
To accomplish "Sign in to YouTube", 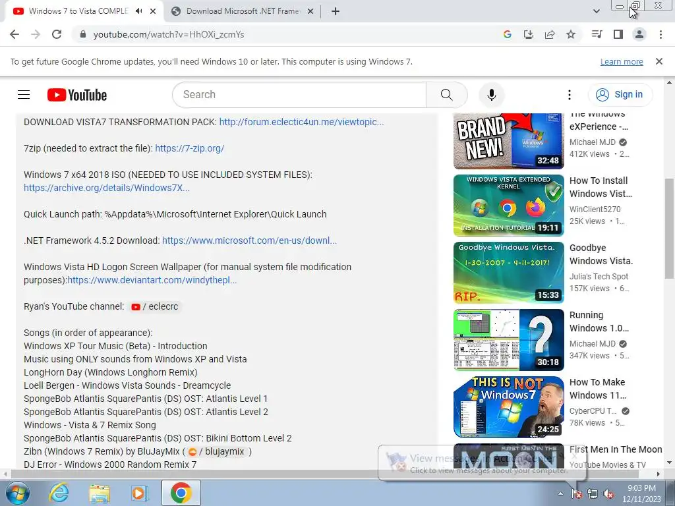I will pos(620,95).
